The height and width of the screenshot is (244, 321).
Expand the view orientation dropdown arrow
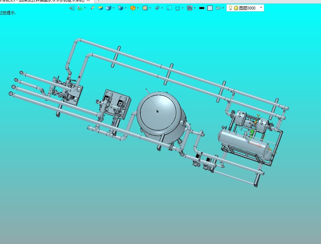pos(126,8)
